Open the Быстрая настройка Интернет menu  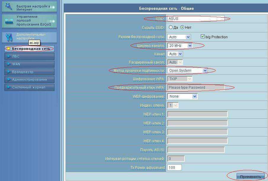(x=33, y=7)
